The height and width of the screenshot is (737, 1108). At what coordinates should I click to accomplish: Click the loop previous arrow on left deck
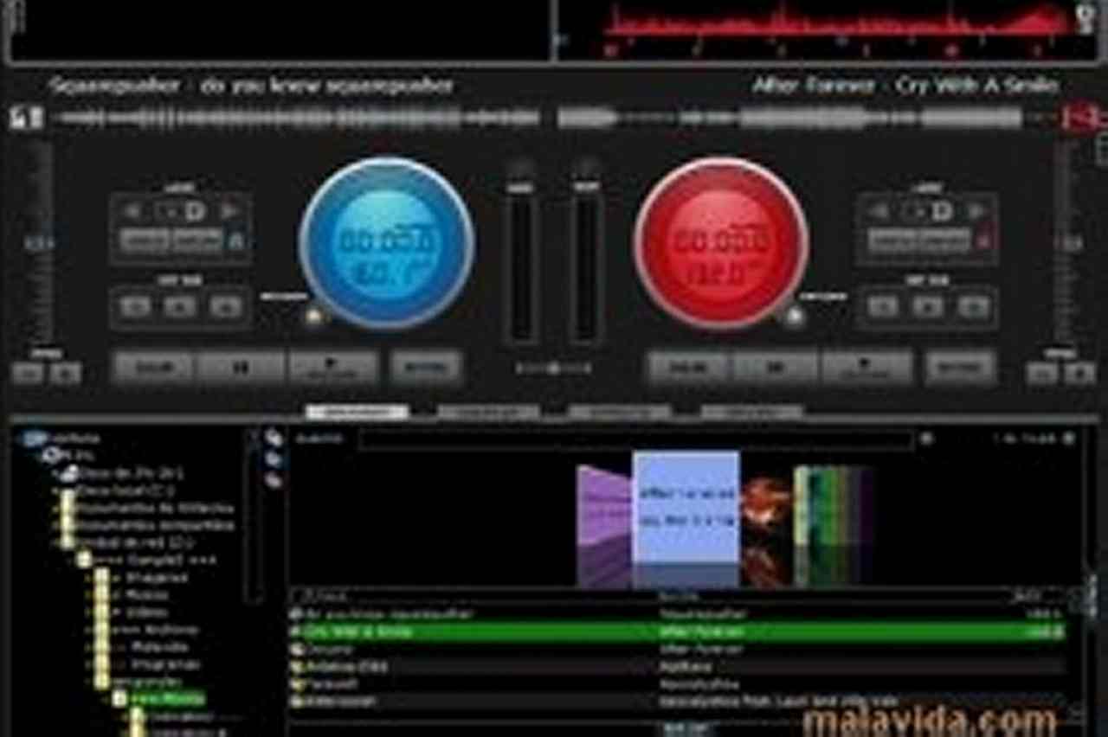click(x=132, y=211)
